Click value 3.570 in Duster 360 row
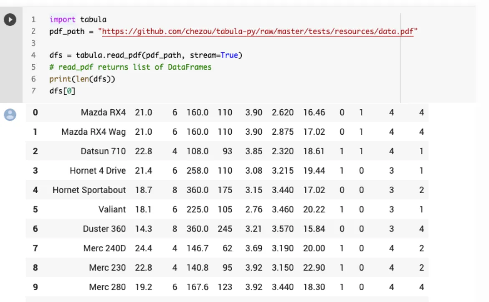Screen dimensions: 489x302 tap(283, 229)
